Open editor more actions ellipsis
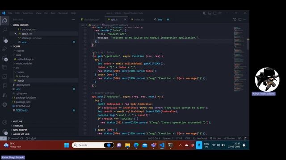Viewport: 286px width, 160px height. tap(245, 20)
